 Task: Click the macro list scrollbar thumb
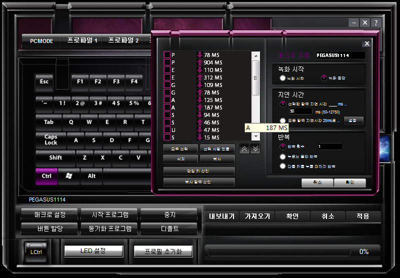[x=255, y=78]
